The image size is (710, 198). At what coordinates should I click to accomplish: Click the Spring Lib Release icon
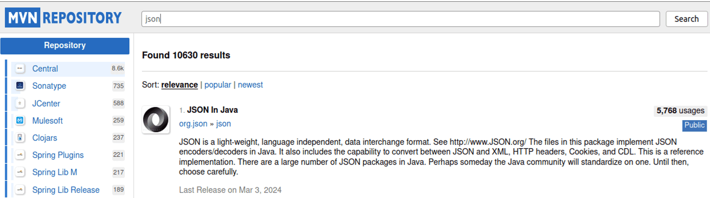[20, 190]
